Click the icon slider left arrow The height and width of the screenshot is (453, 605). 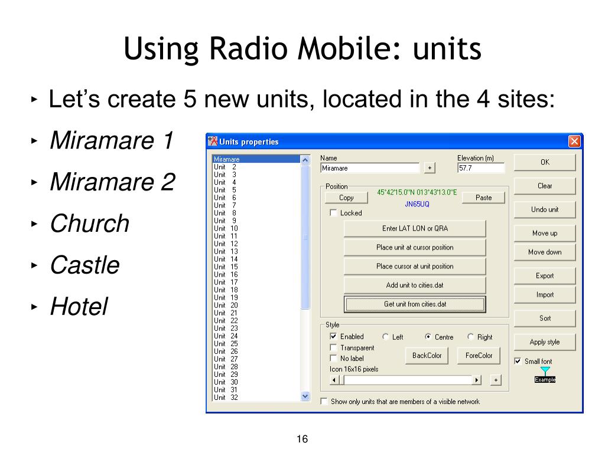point(334,380)
